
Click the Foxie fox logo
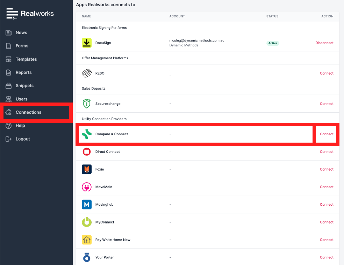coord(87,169)
